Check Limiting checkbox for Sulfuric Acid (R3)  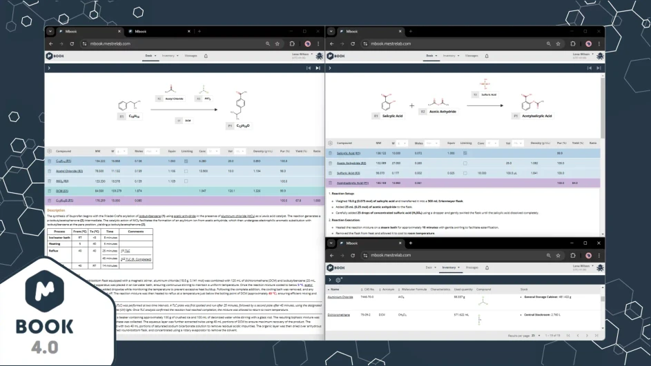465,173
